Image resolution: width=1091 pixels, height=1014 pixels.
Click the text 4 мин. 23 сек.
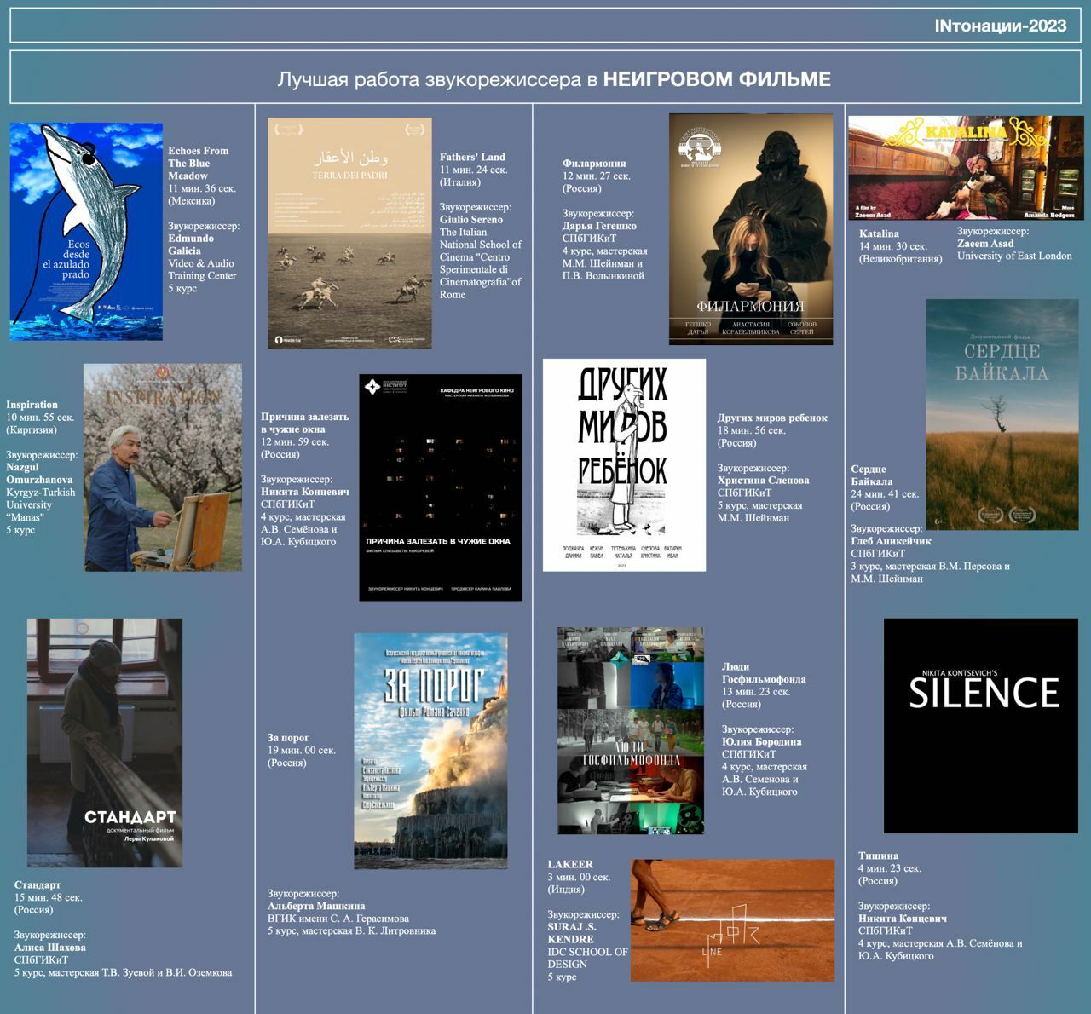tap(890, 869)
